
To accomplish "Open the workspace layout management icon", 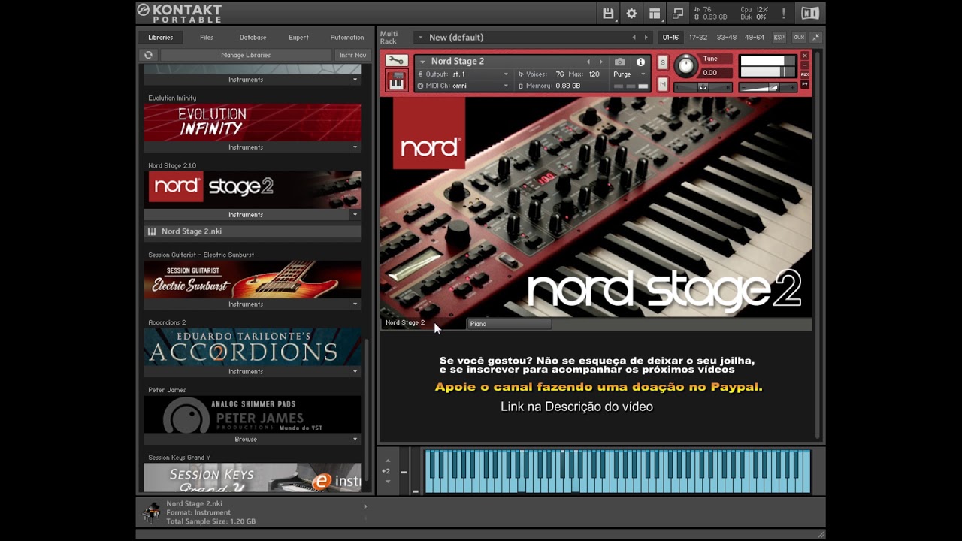I will click(655, 14).
